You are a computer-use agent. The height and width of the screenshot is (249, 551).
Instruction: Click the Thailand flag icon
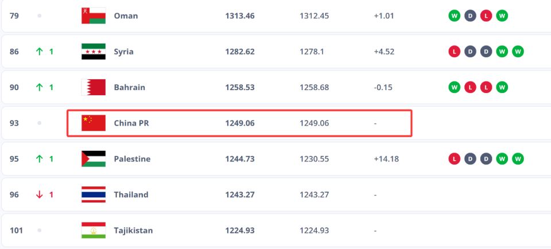93,194
